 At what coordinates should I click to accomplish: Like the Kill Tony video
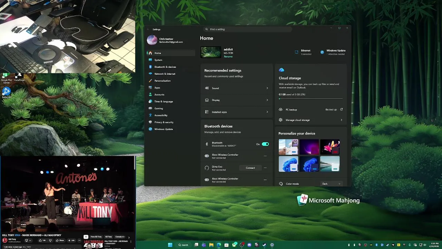pyautogui.click(x=42, y=240)
